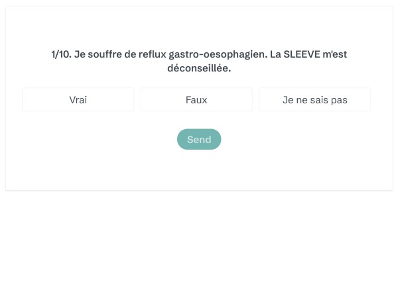
Task: Tap the true (Vrai) choice box
Action: (78, 100)
